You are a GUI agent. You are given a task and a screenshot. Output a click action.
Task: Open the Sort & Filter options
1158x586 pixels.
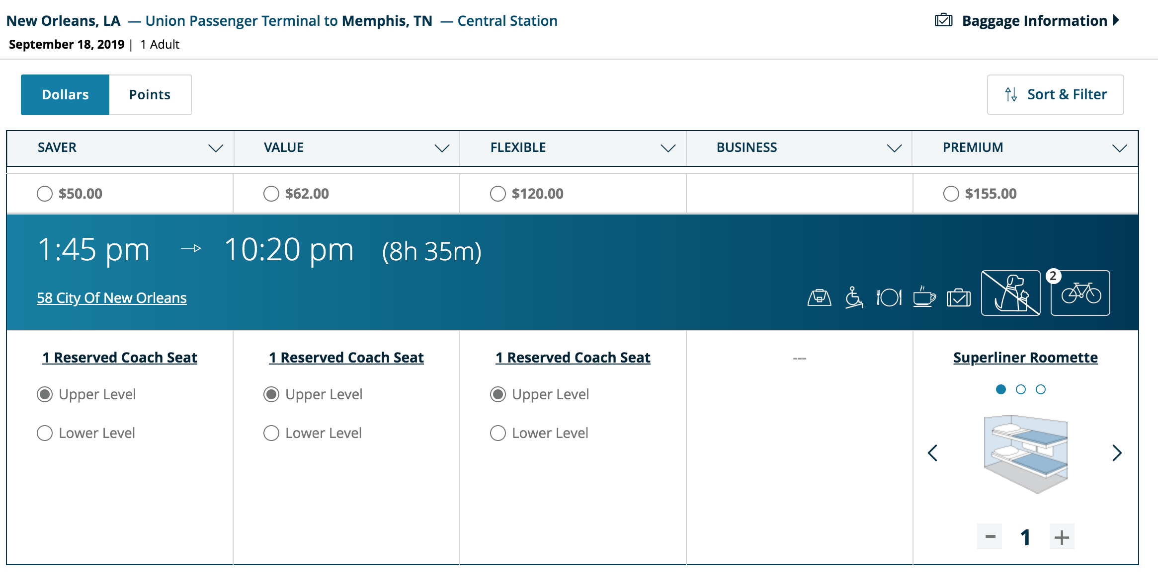[1055, 95]
